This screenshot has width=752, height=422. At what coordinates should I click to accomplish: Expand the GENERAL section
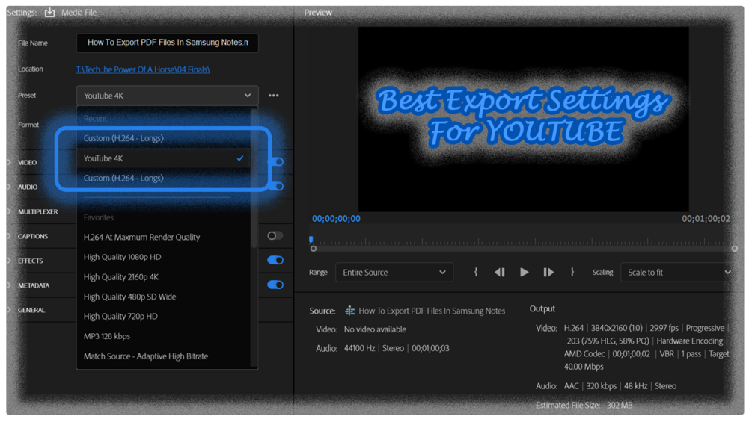[9, 310]
